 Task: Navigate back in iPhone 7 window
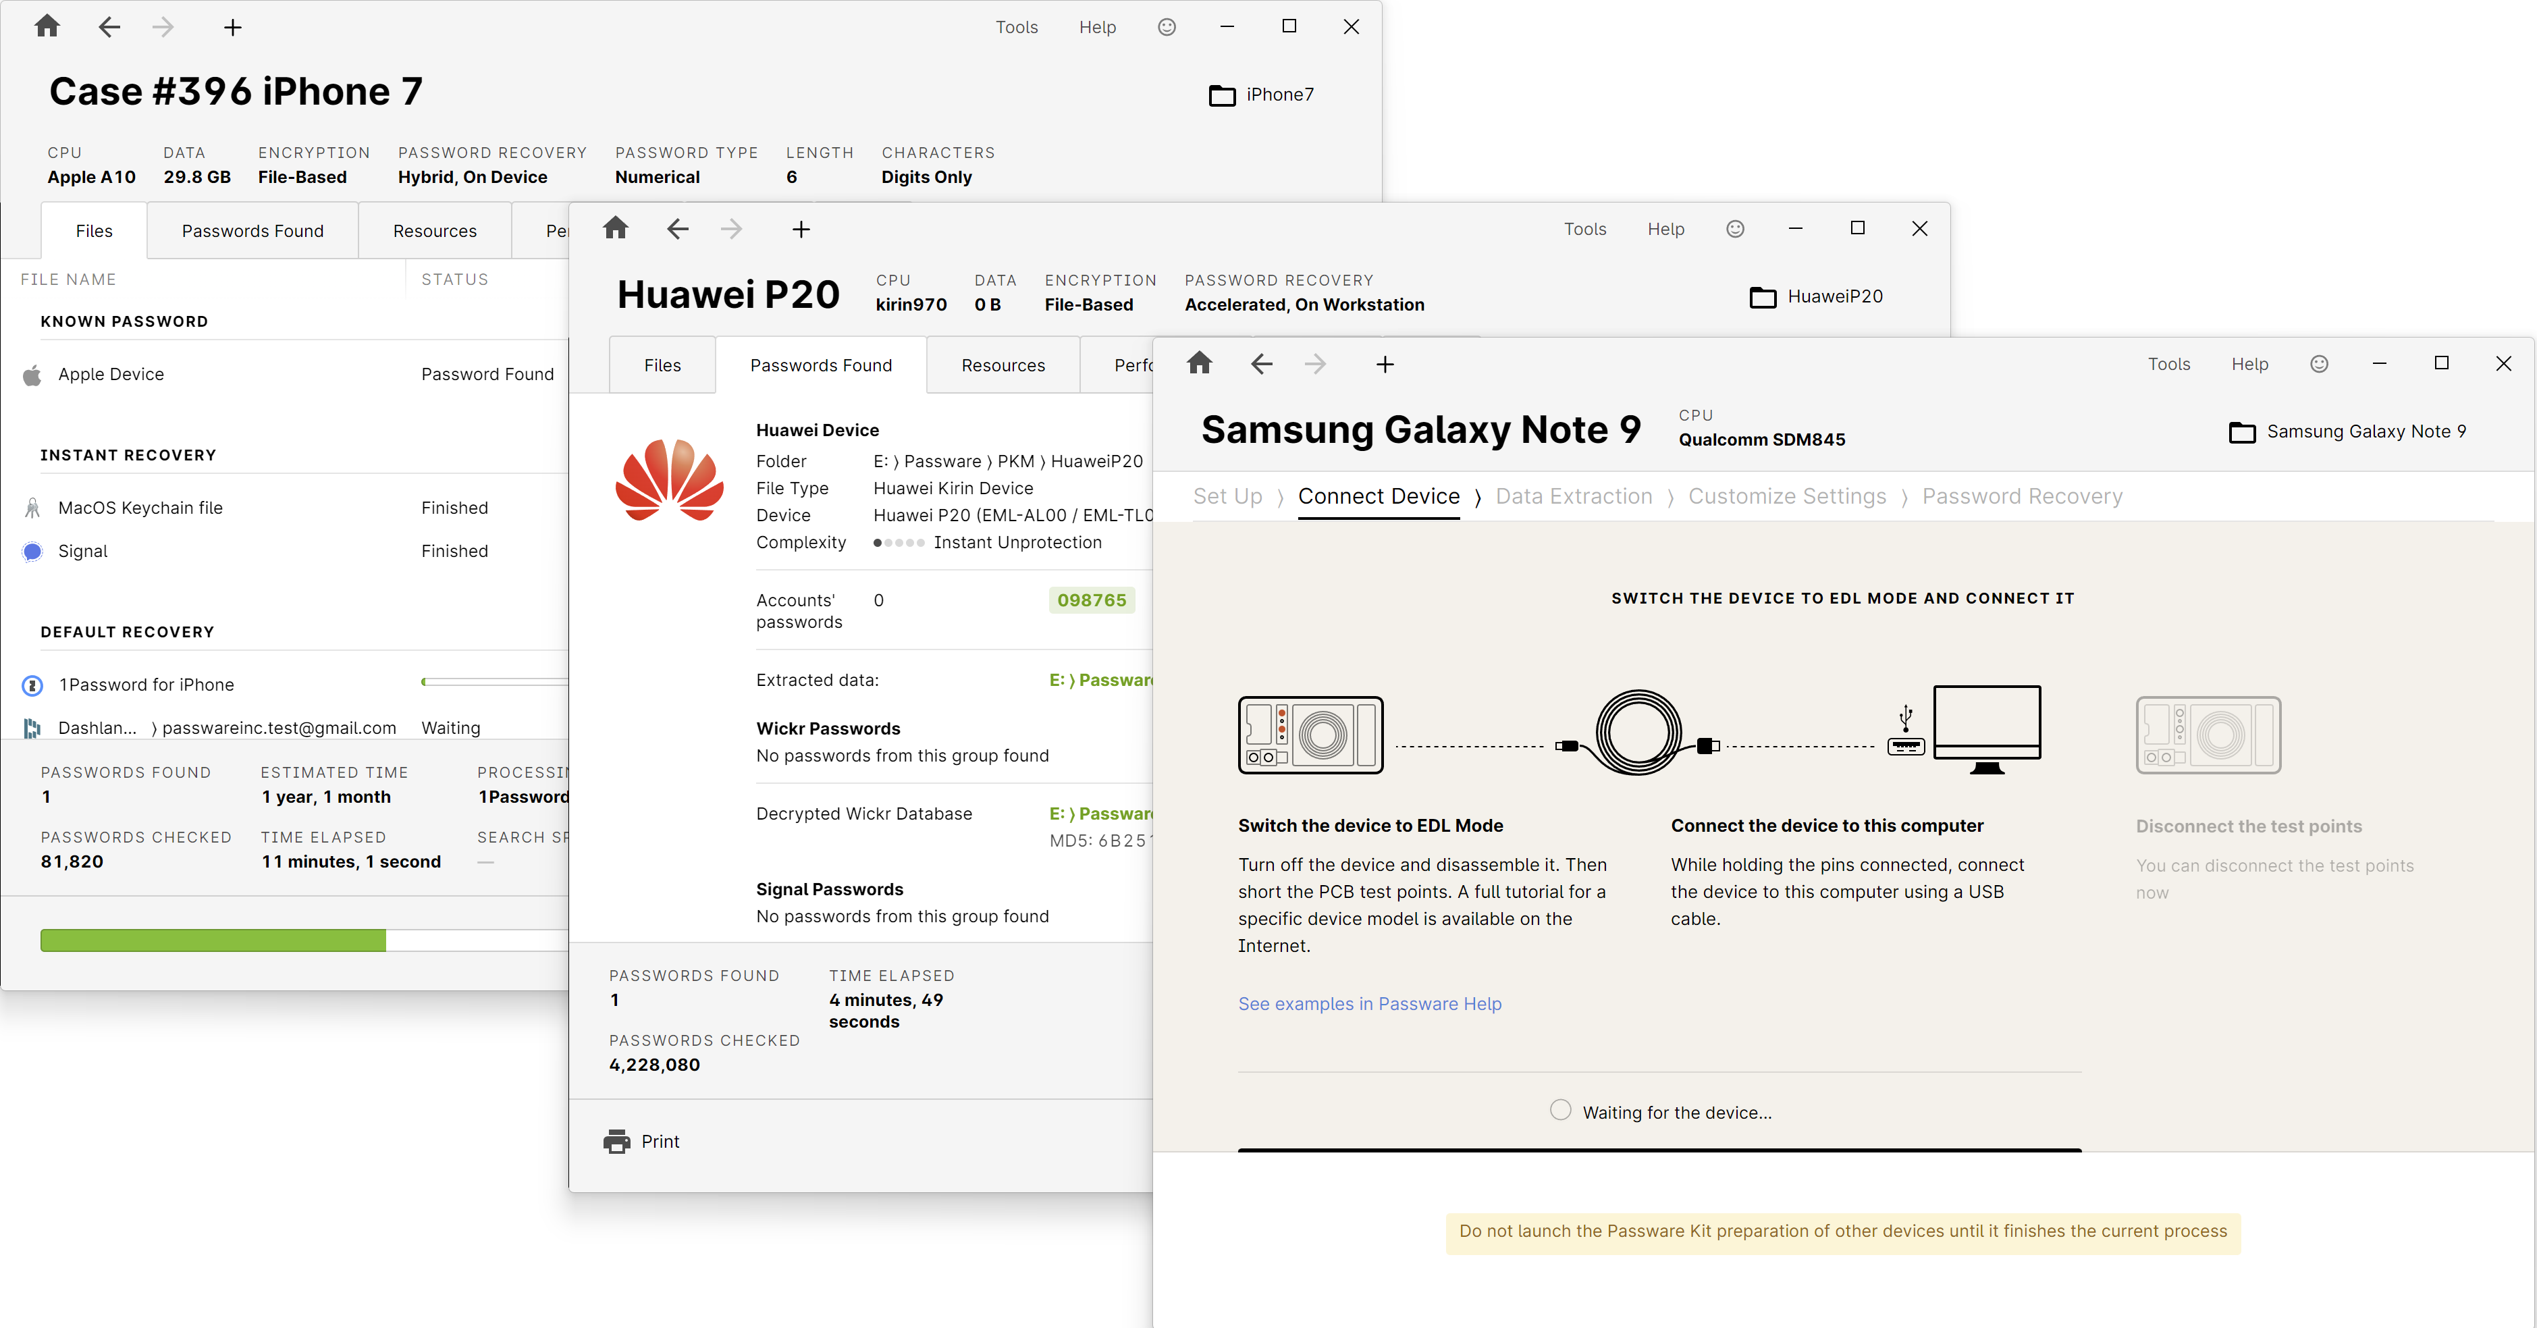point(109,26)
